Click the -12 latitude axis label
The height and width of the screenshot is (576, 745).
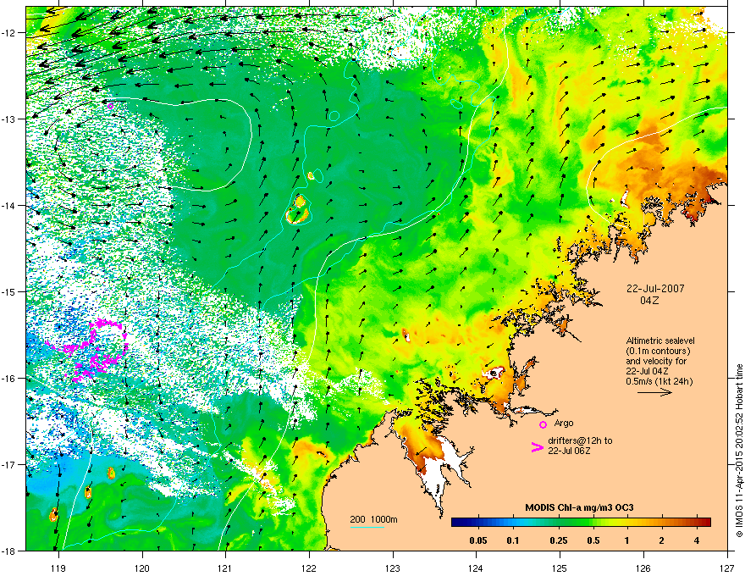point(10,33)
